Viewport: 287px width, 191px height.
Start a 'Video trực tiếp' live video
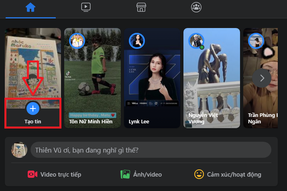54,175
